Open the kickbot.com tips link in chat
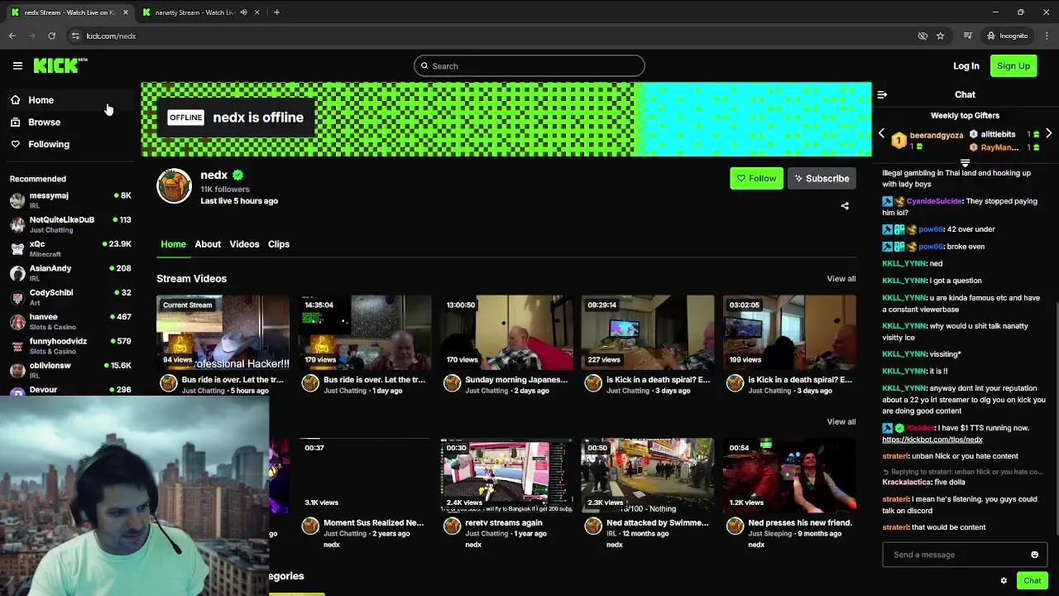This screenshot has width=1059, height=596. coord(932,440)
